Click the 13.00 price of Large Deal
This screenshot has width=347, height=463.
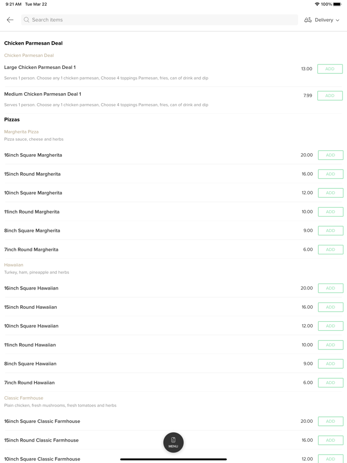(306, 69)
